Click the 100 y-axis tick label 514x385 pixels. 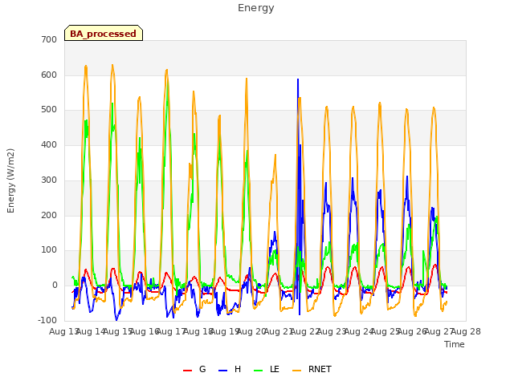pyautogui.click(x=49, y=249)
